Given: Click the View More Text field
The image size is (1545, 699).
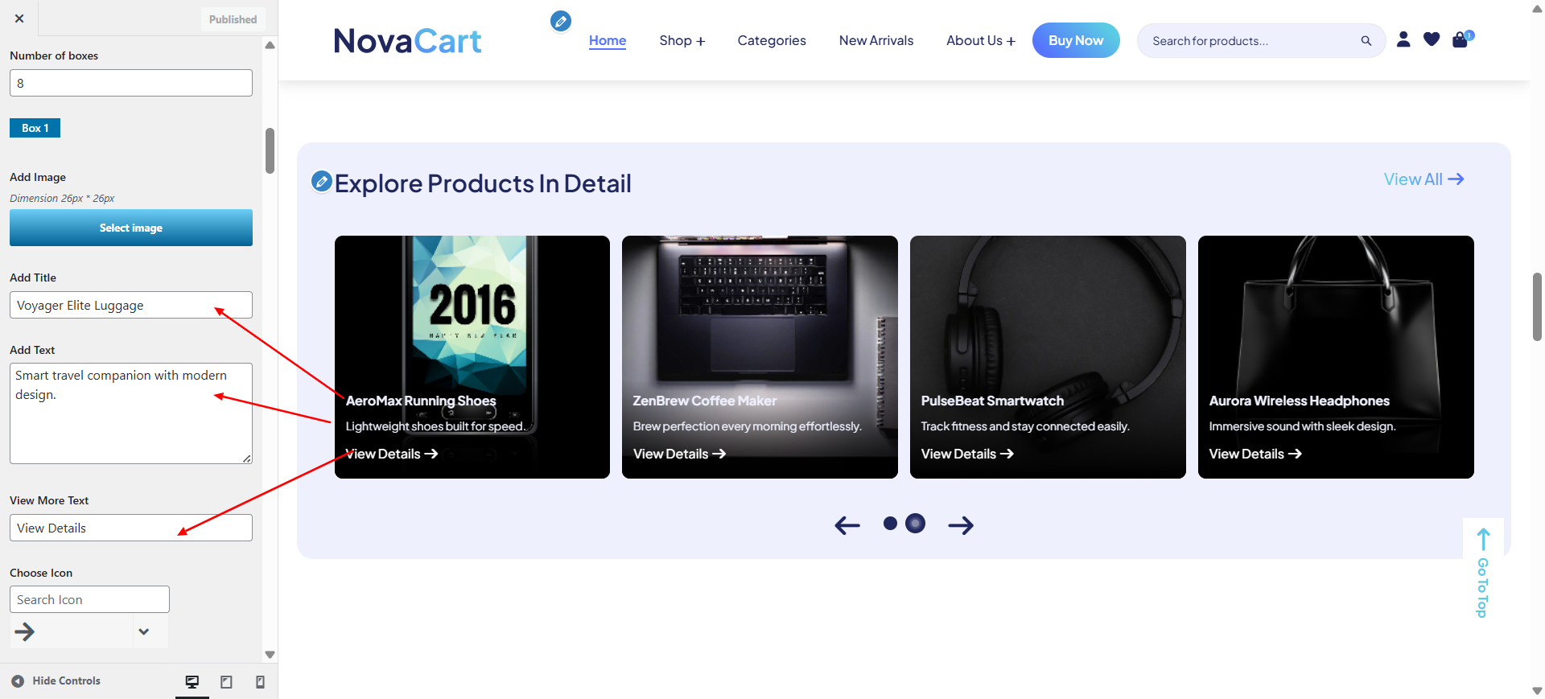Looking at the screenshot, I should (131, 528).
